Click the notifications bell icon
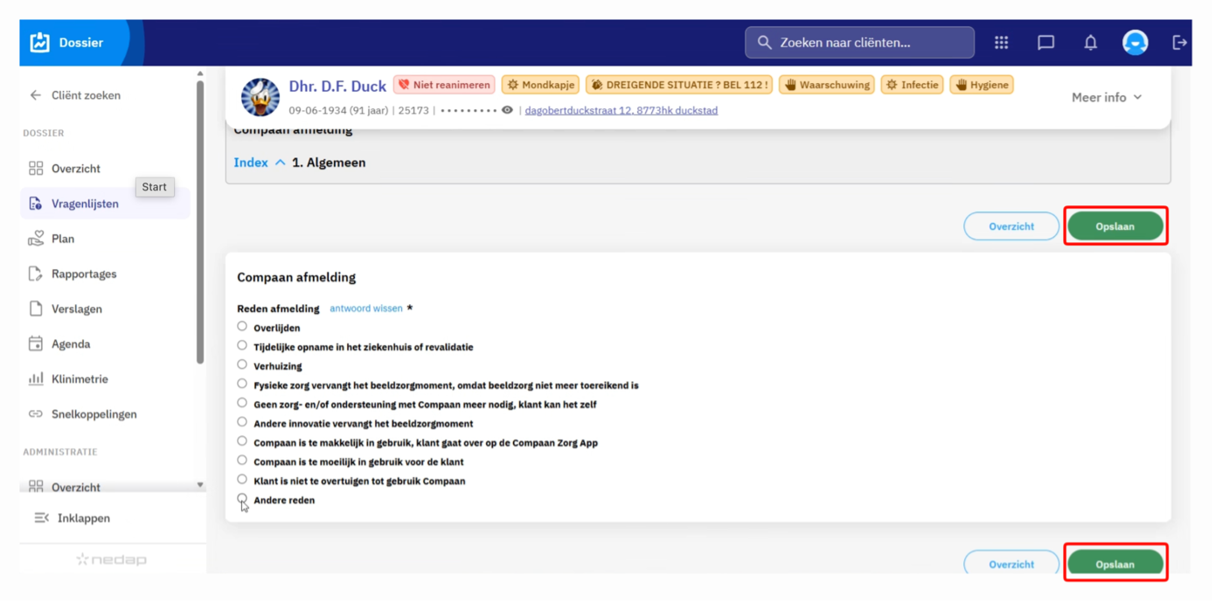This screenshot has height=603, width=1215. pyautogui.click(x=1091, y=43)
